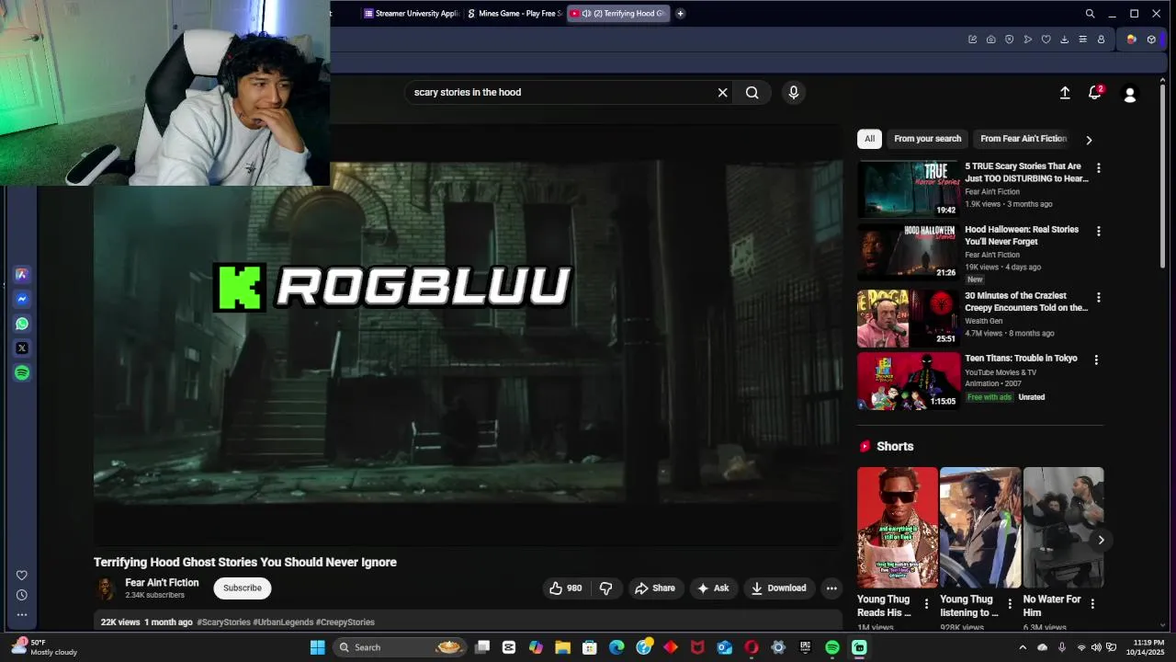Dislike the video with the thumbs down button
Screen dimensions: 1176x662
[606, 588]
